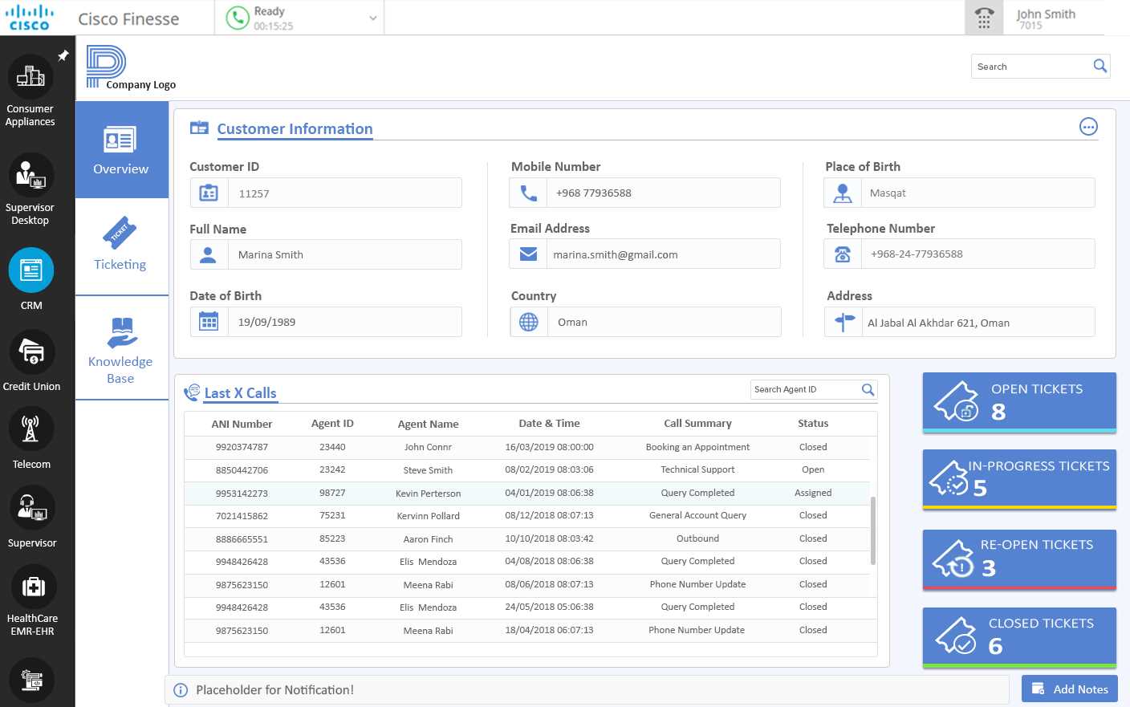Image resolution: width=1130 pixels, height=707 pixels.
Task: Open the OPEN TICKETS card
Action: click(1018, 400)
